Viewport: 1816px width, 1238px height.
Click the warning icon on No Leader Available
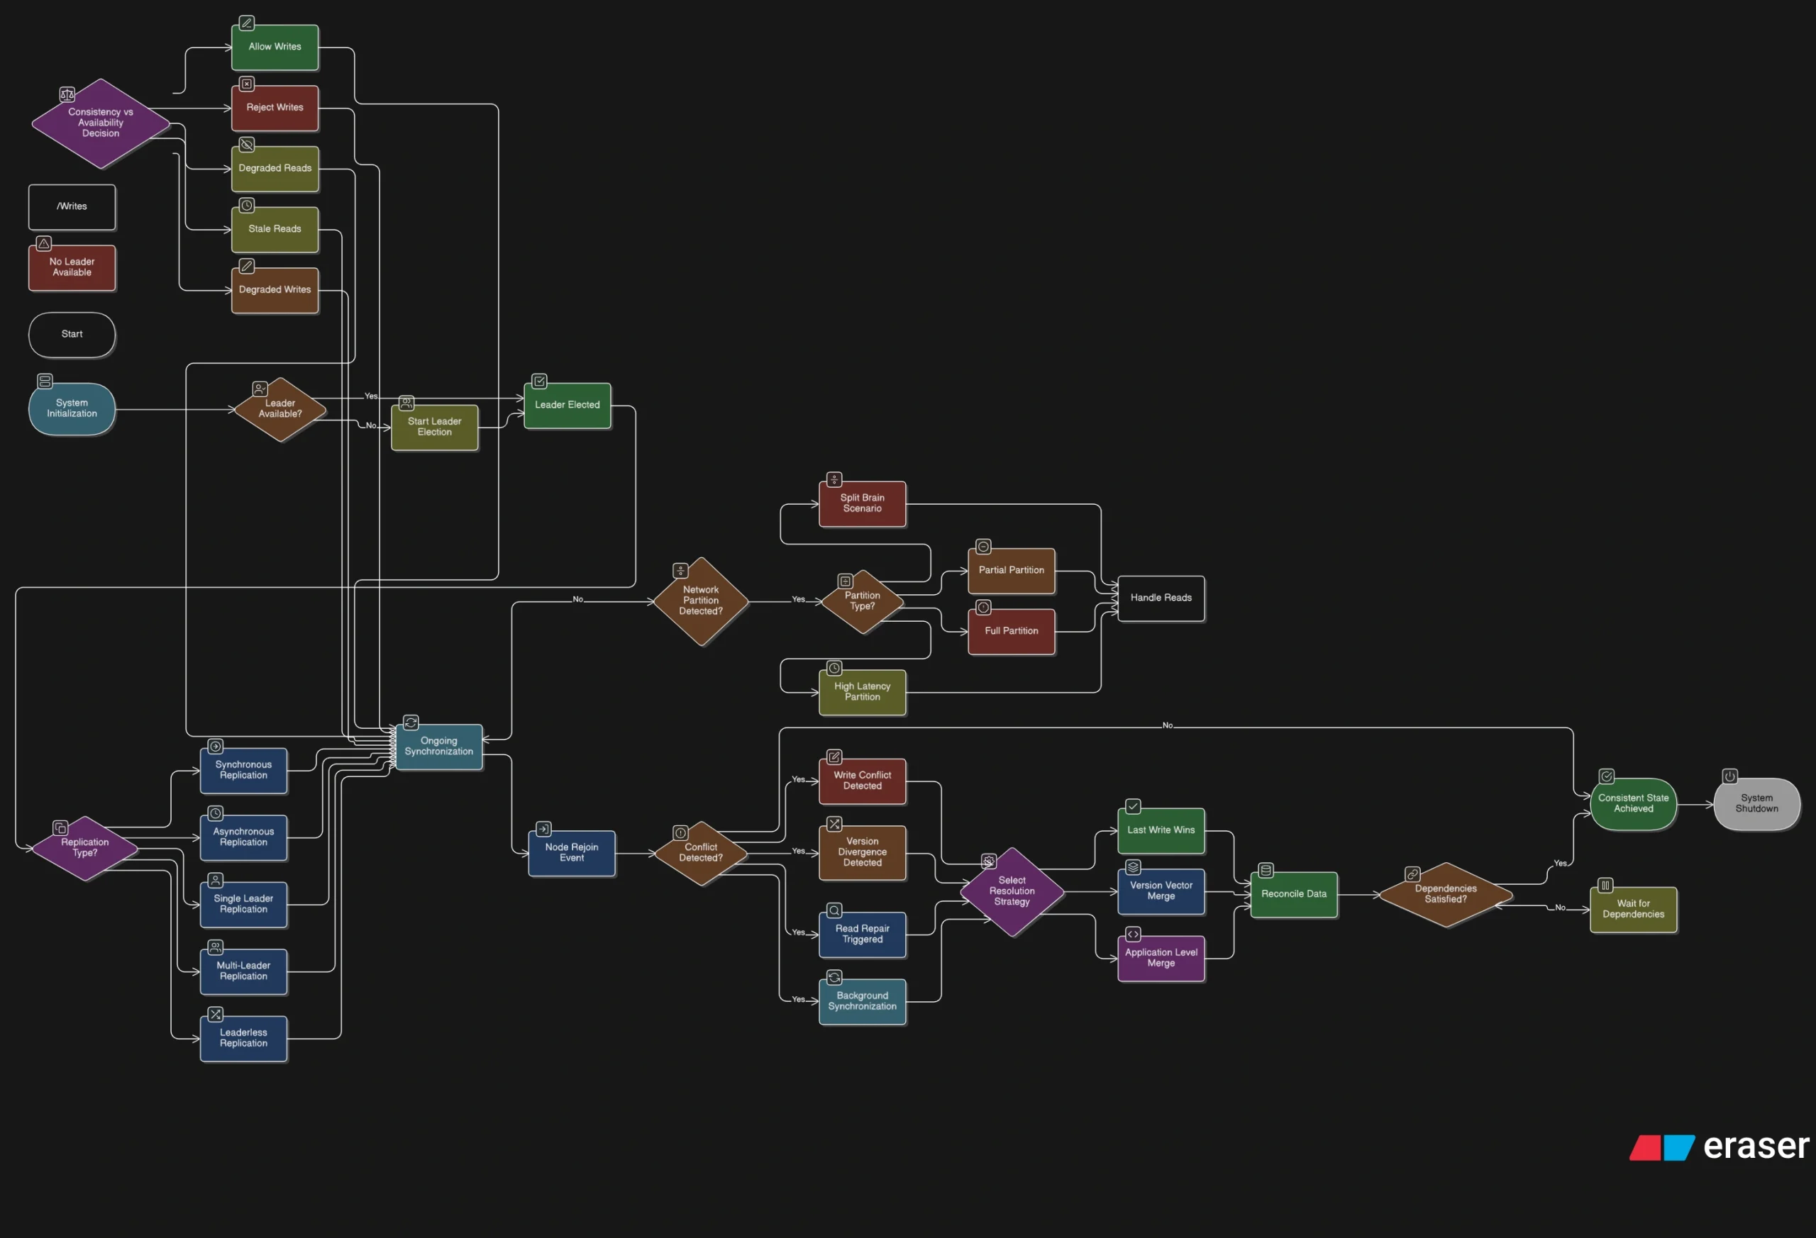[x=44, y=243]
